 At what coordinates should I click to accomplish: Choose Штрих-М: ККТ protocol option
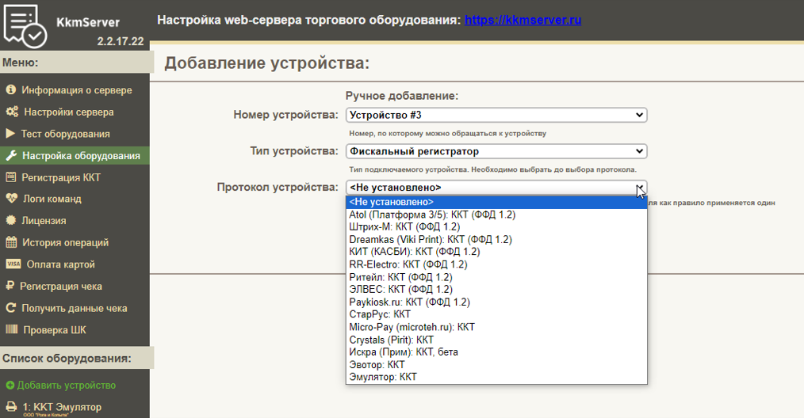[496, 227]
